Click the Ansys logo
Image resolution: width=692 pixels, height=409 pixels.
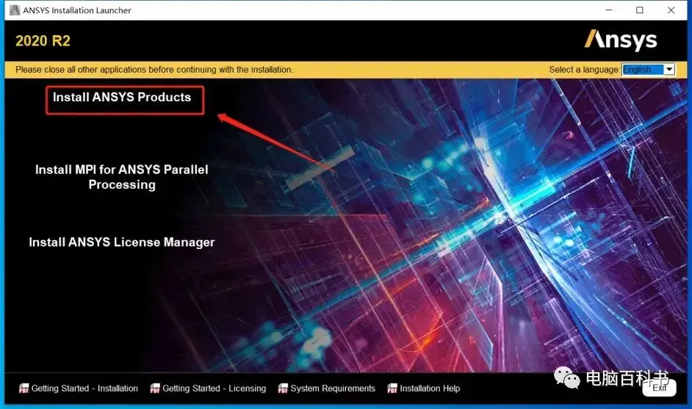pos(621,40)
